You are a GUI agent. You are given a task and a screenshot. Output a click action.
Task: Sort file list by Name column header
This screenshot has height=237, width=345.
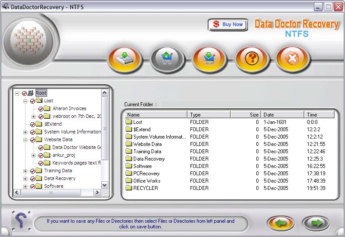156,115
